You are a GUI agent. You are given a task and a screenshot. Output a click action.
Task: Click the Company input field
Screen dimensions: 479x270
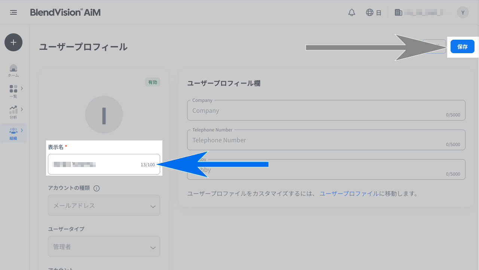pyautogui.click(x=326, y=110)
